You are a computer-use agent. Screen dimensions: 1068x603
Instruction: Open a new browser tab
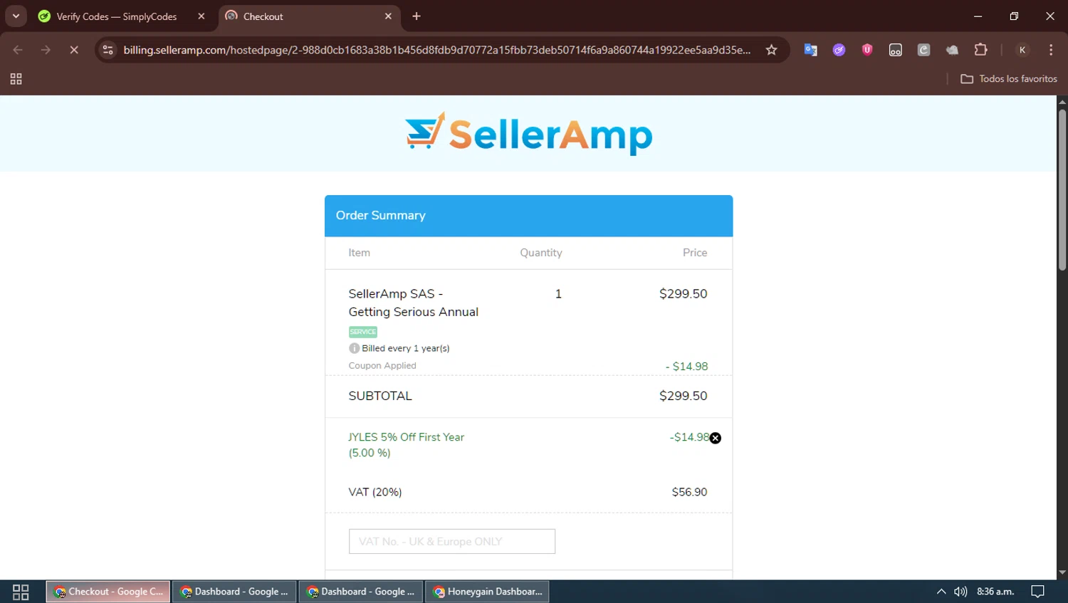(x=417, y=16)
